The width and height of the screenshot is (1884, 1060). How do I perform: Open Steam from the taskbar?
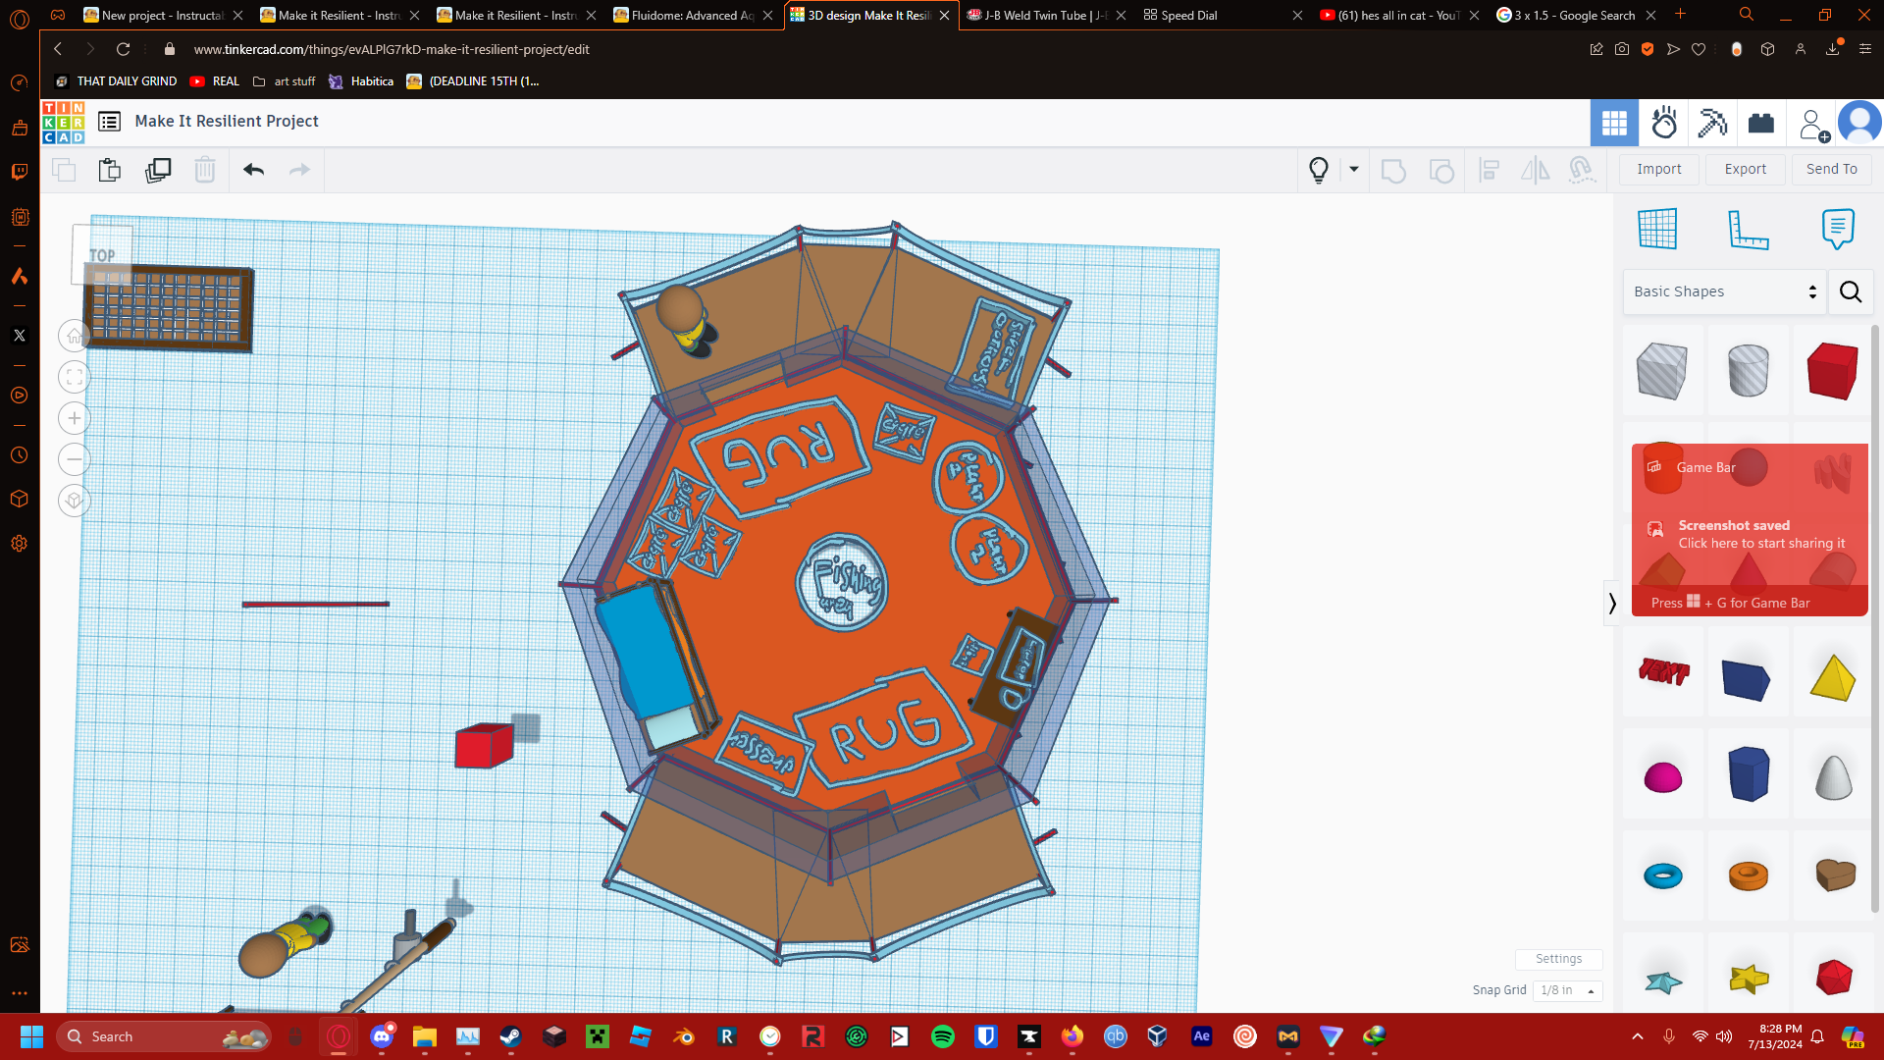[x=510, y=1036]
